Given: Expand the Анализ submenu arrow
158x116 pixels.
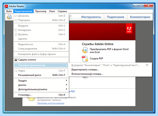Looking at the screenshot, I should [66, 85].
